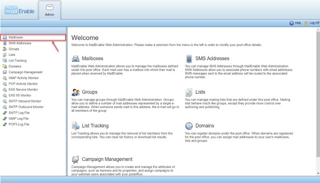Open Domains in the left menu
The image size is (320, 183).
click(x=15, y=66)
